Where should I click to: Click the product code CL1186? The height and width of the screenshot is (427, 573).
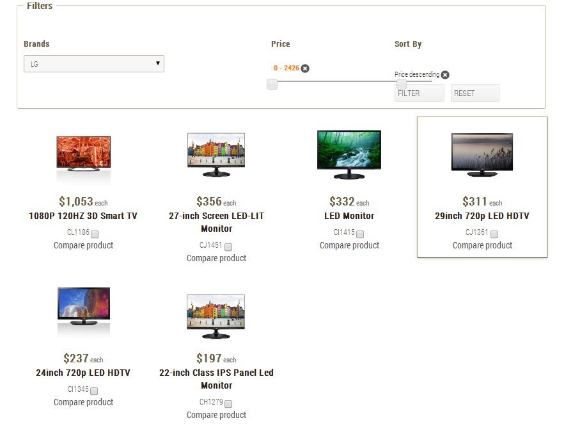(78, 232)
